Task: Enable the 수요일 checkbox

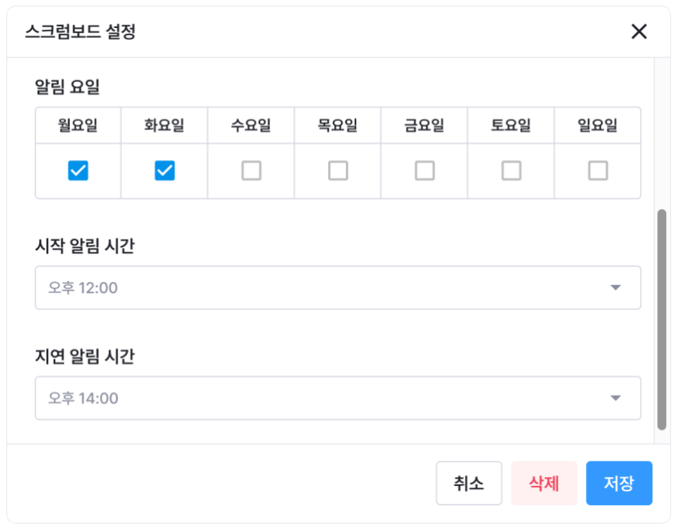Action: pos(251,170)
